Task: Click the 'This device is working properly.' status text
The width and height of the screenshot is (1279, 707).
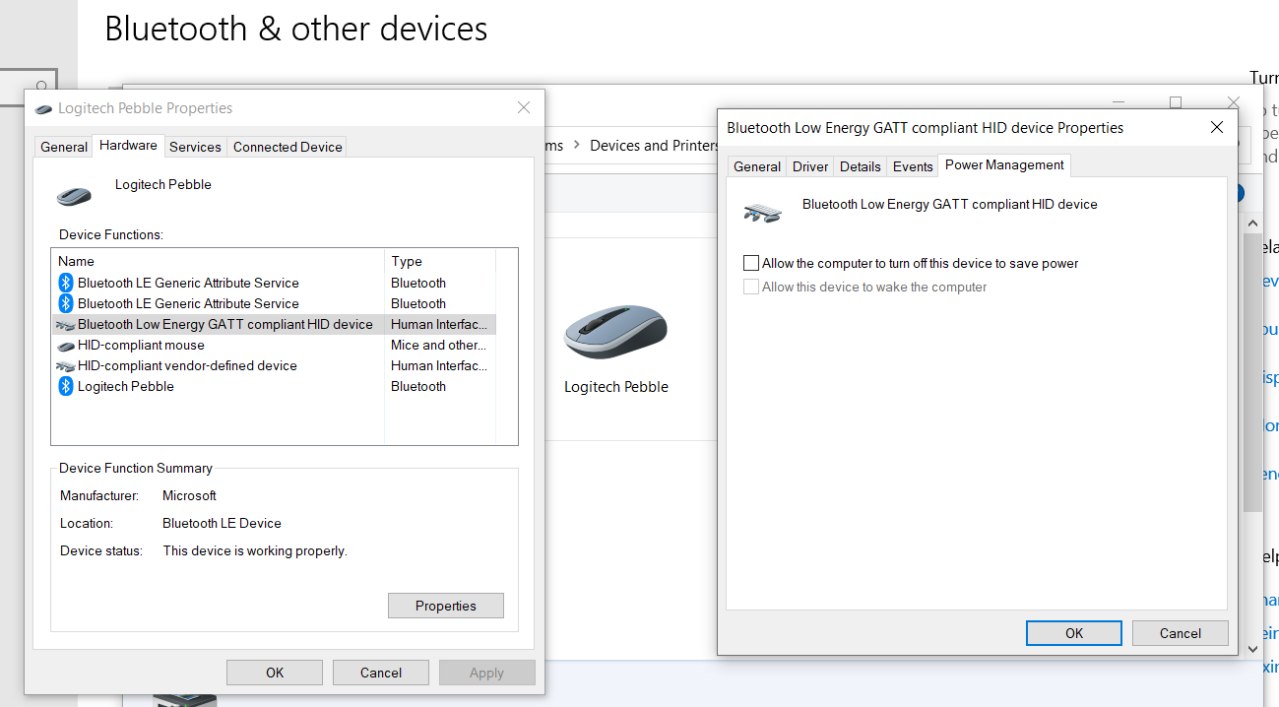Action: [x=255, y=550]
